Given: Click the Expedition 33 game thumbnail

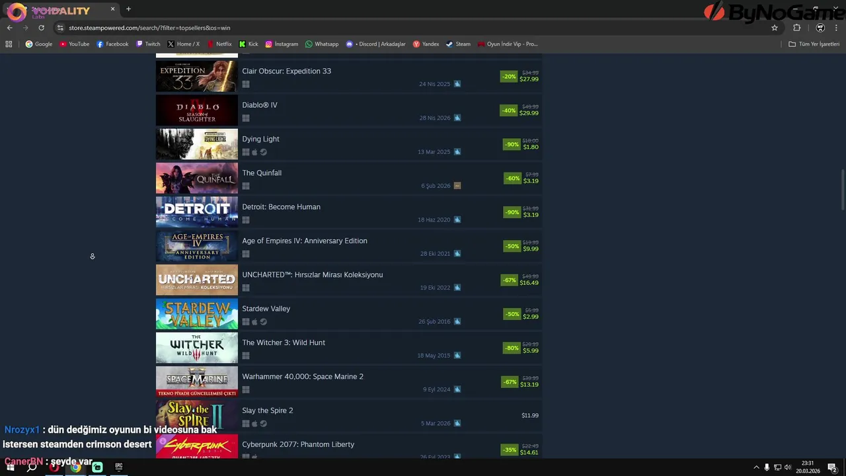Looking at the screenshot, I should coord(197,77).
